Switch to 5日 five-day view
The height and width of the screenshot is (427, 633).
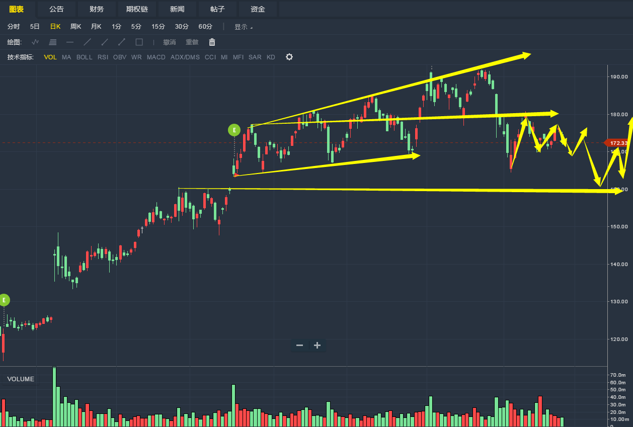point(35,27)
